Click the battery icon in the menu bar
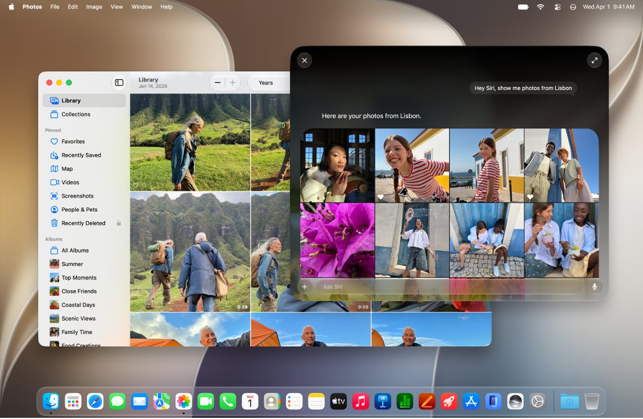643x419 pixels. [x=523, y=7]
